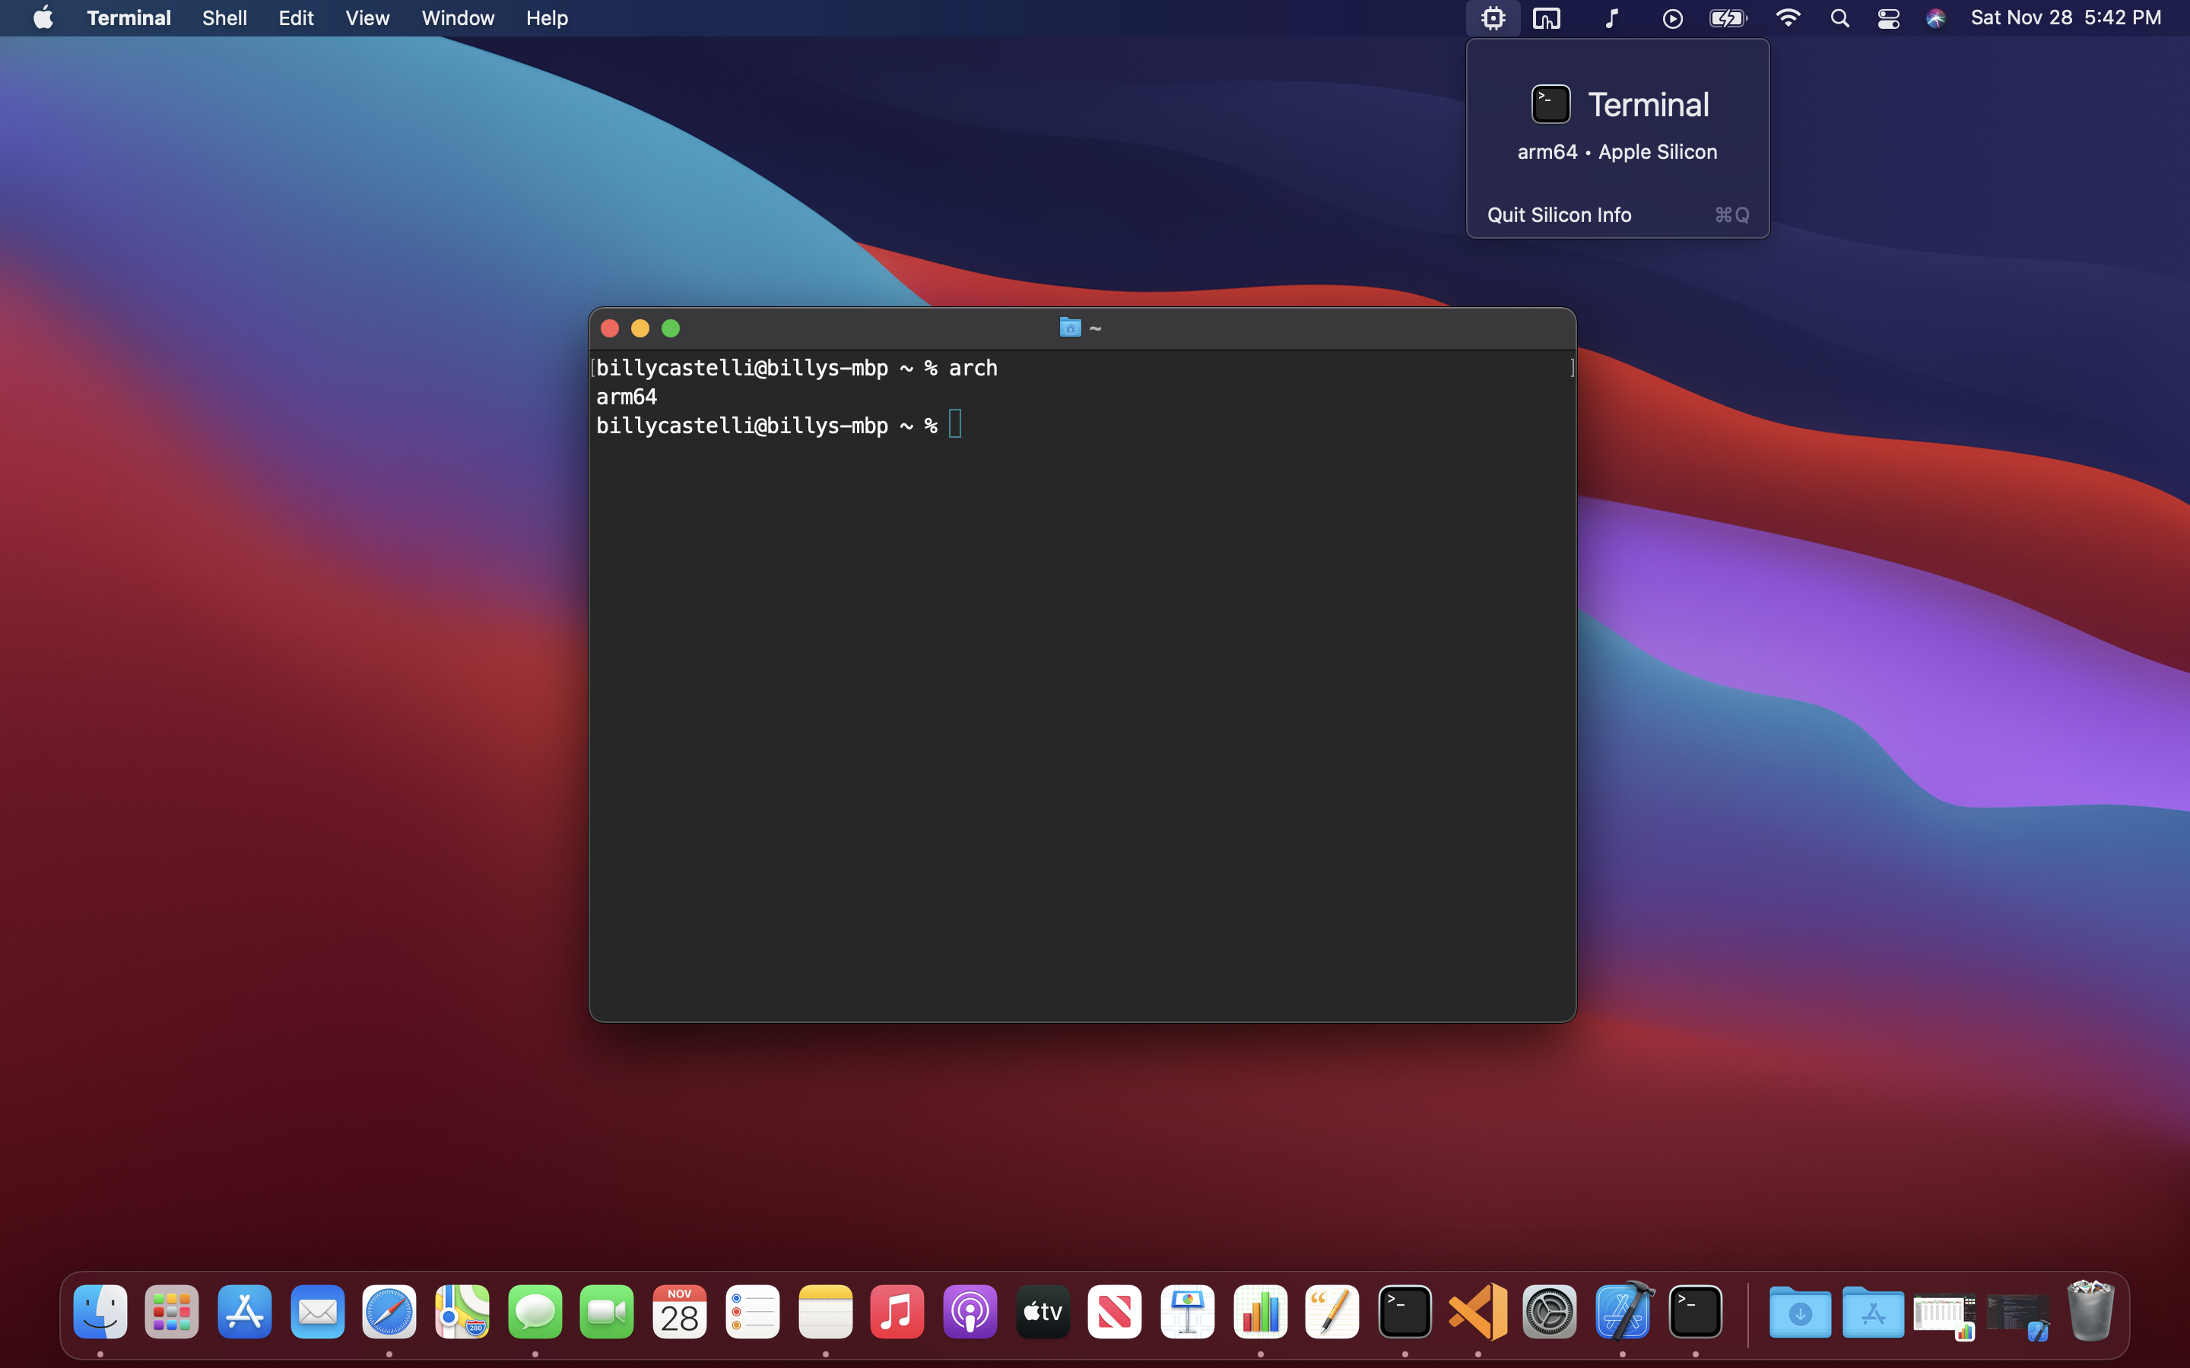Image resolution: width=2190 pixels, height=1368 pixels.
Task: Click the music note menu bar icon
Action: pos(1611,18)
